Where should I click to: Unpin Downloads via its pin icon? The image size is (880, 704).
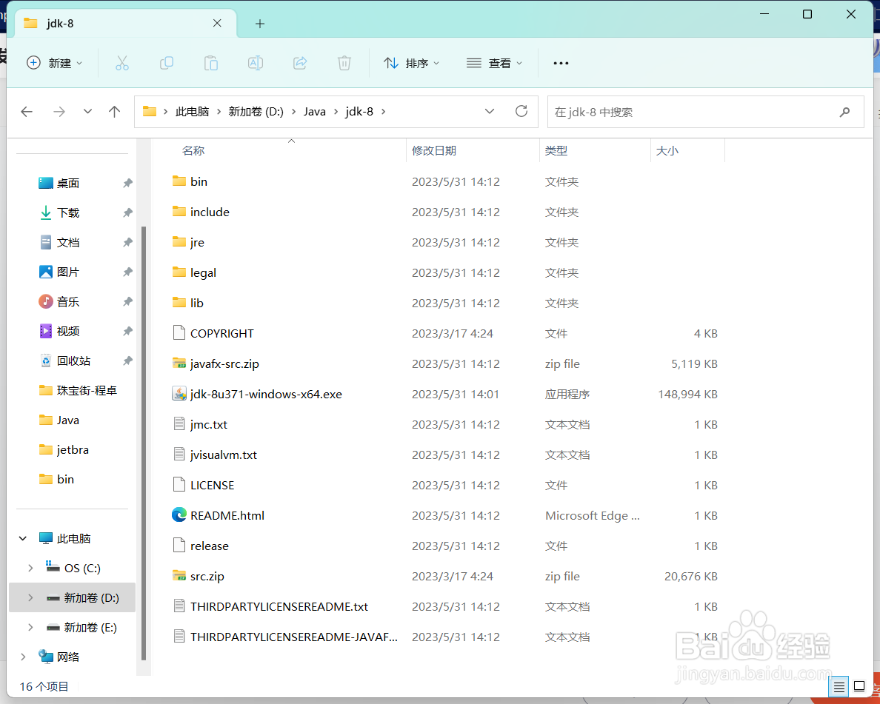[x=127, y=212]
